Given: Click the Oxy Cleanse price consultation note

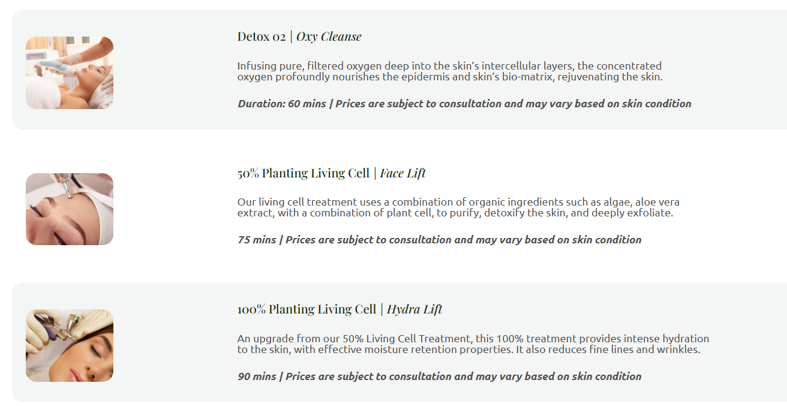Looking at the screenshot, I should (513, 104).
